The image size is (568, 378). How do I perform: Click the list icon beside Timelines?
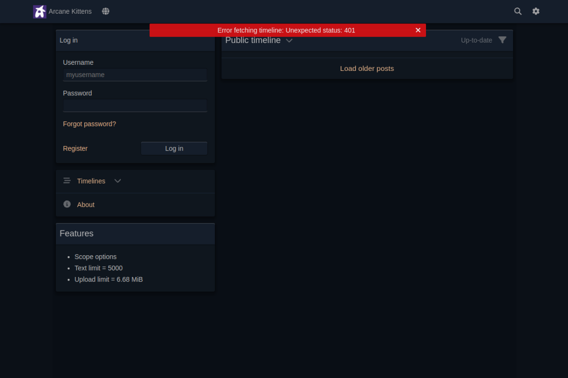[67, 181]
